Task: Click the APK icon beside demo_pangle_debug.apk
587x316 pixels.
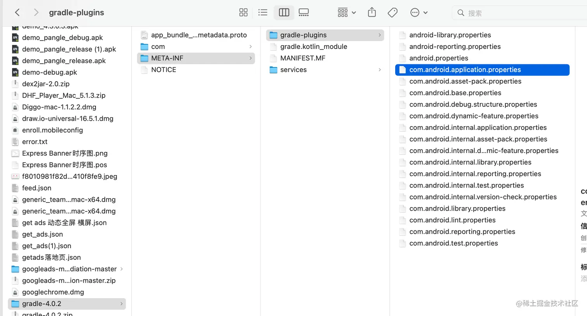Action: click(x=15, y=38)
